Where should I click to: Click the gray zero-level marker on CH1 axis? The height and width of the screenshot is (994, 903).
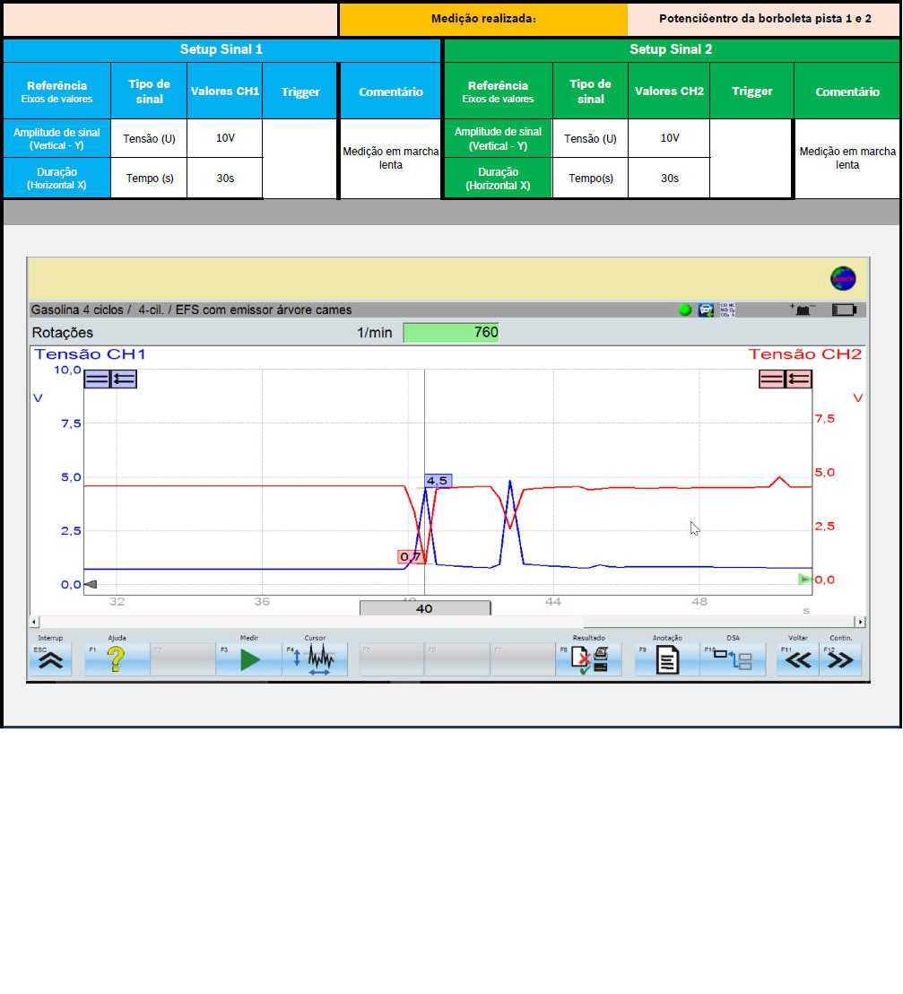point(90,585)
